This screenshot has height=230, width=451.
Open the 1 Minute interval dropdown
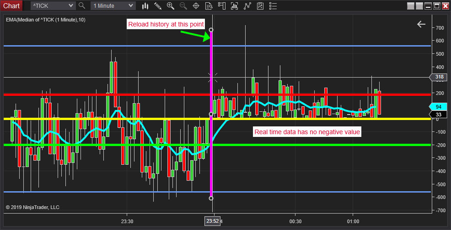[113, 5]
